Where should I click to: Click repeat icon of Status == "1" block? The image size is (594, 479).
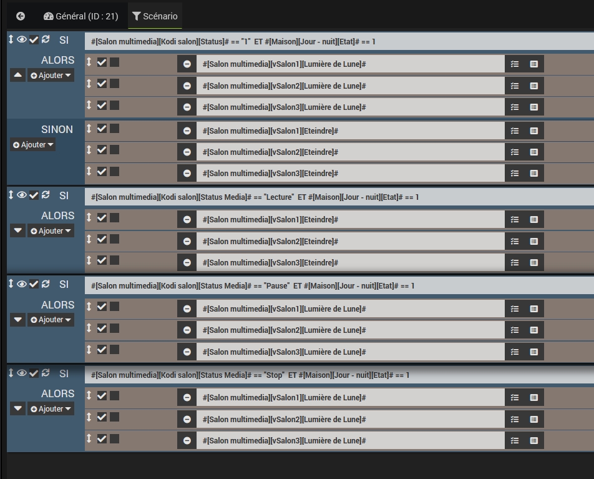click(x=46, y=39)
